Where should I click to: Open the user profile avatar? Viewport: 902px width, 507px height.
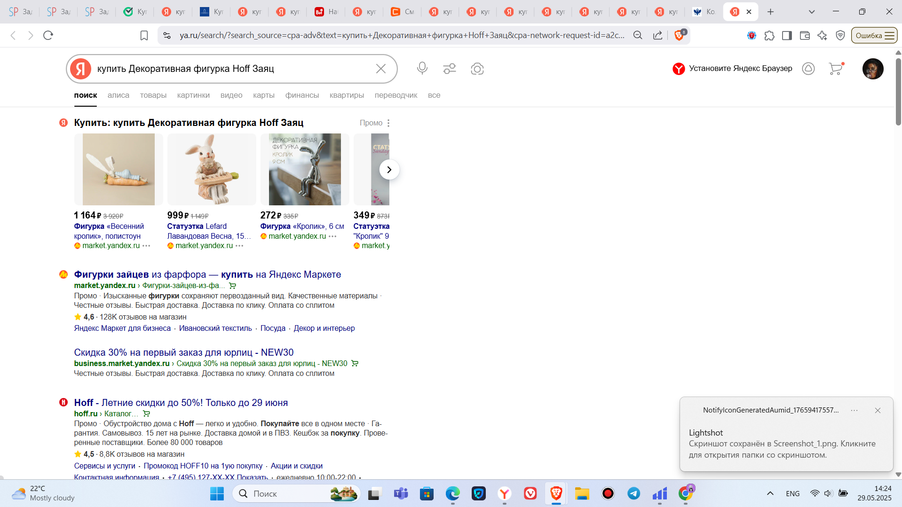873,69
